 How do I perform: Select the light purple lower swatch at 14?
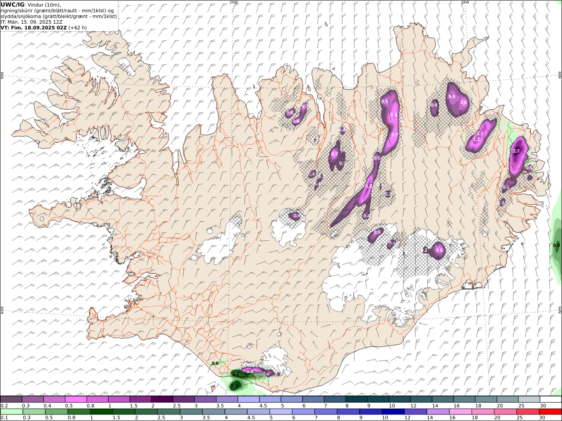pos(437,411)
